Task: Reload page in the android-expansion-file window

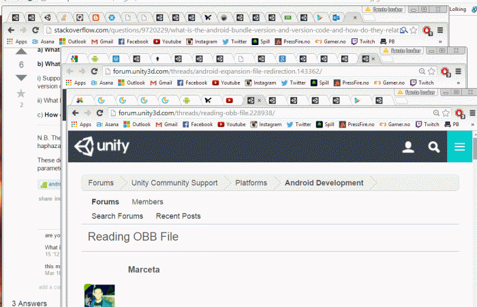Action: (94, 71)
